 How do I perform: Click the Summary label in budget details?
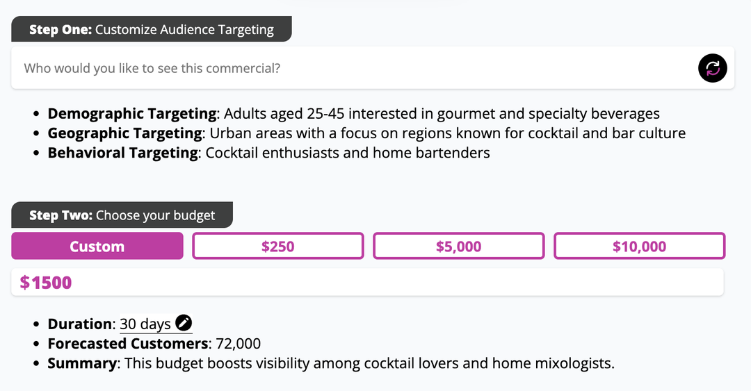pos(82,363)
